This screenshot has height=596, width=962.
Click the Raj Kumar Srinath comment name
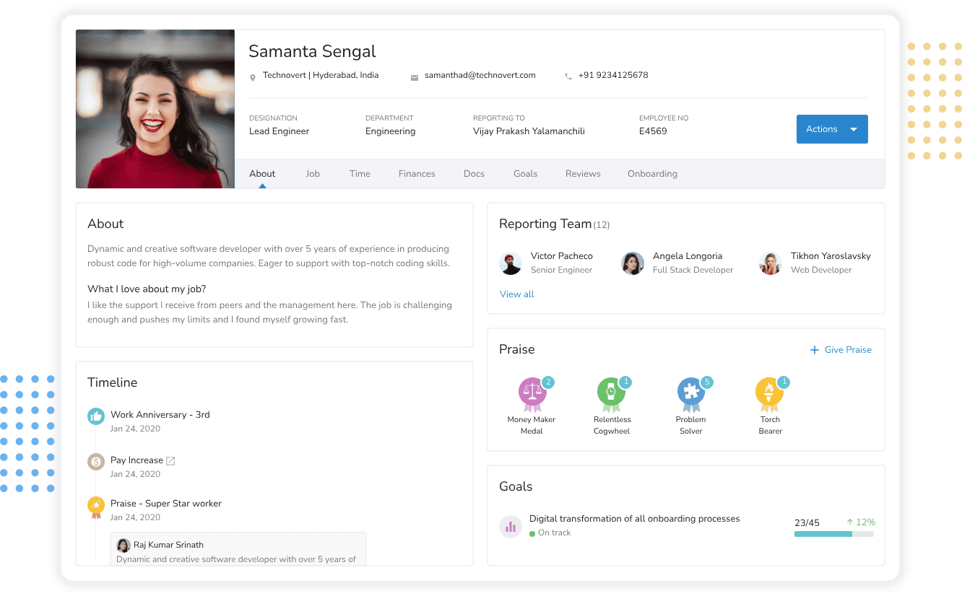pos(169,545)
